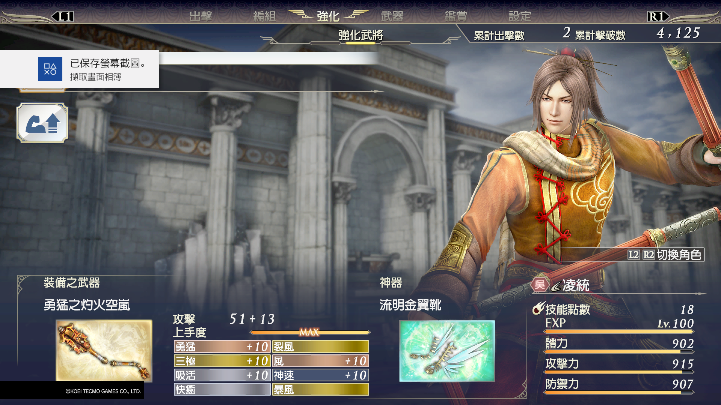This screenshot has width=721, height=405.
Task: Click the equipped weapon thumbnail image
Action: (104, 351)
